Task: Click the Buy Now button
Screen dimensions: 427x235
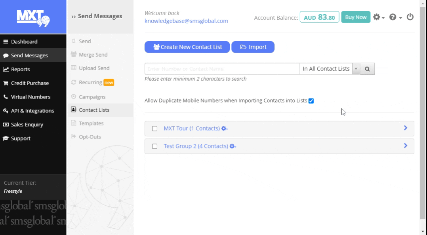Action: 355,17
